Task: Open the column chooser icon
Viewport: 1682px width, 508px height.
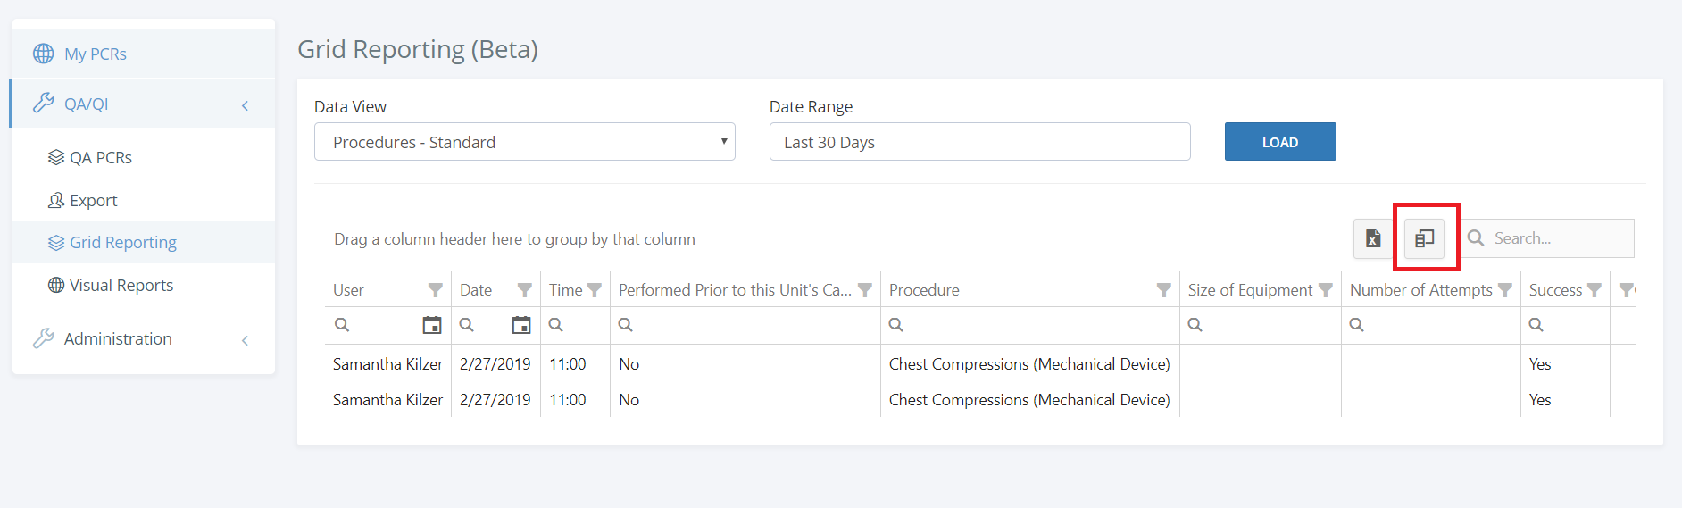Action: coord(1425,238)
